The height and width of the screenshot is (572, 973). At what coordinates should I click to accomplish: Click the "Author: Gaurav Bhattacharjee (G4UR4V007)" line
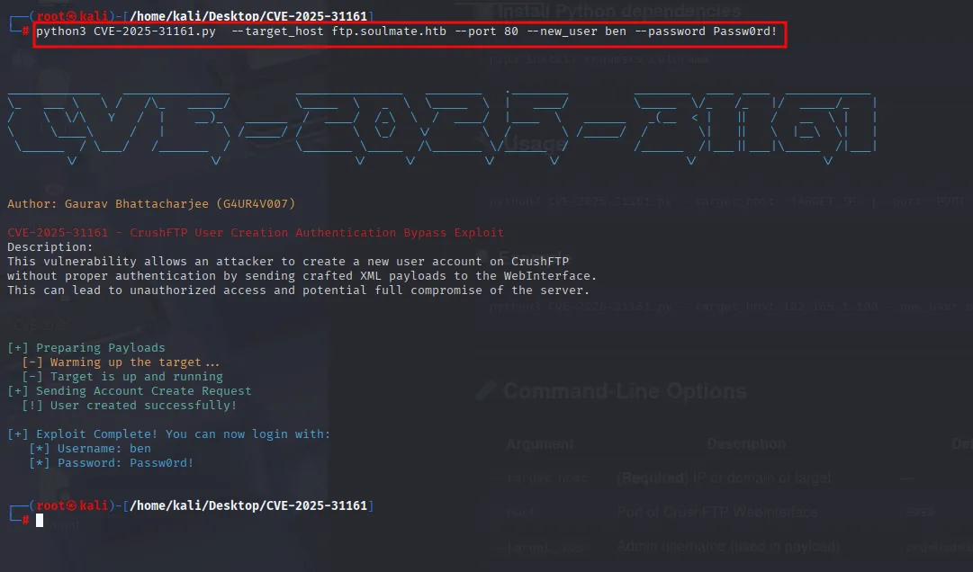point(151,204)
